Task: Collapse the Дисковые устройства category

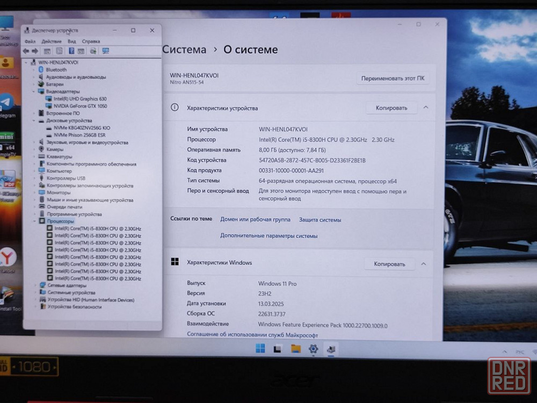Action: point(34,120)
